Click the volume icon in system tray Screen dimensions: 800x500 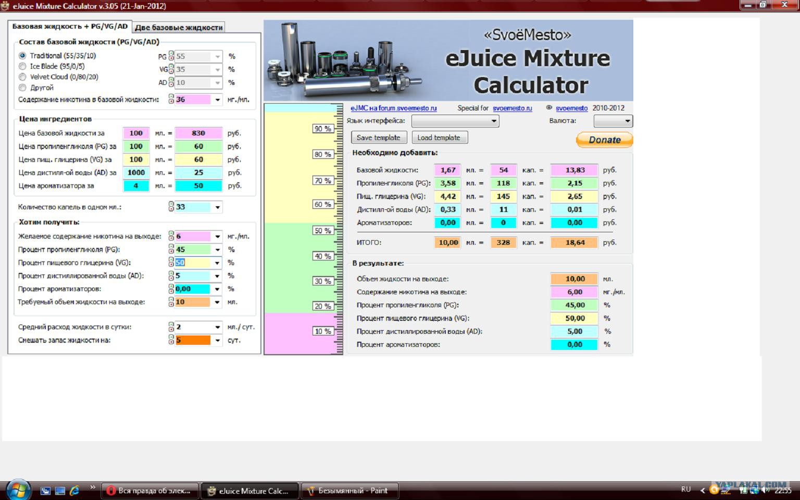765,490
